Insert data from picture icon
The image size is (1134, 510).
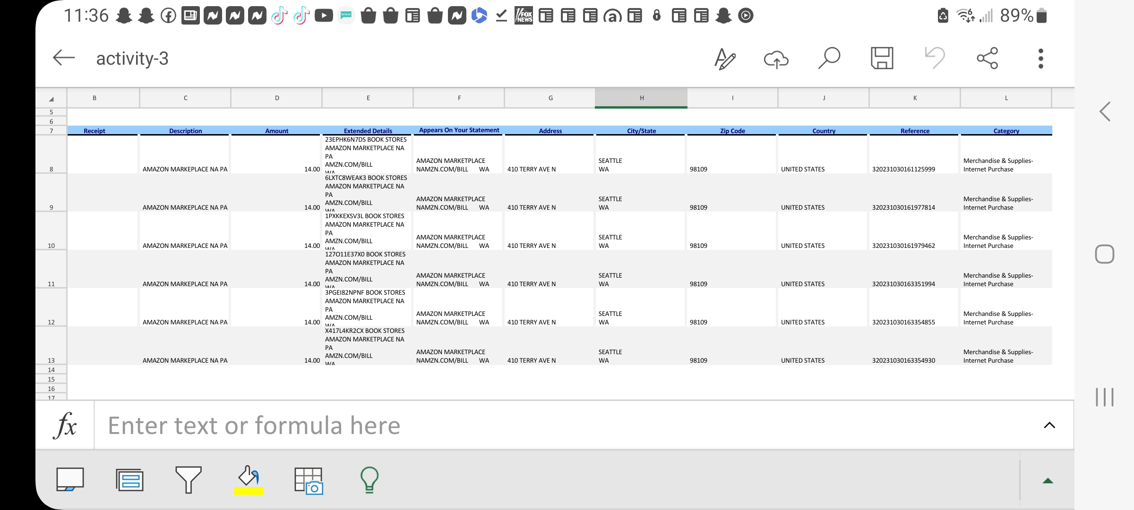coord(309,481)
